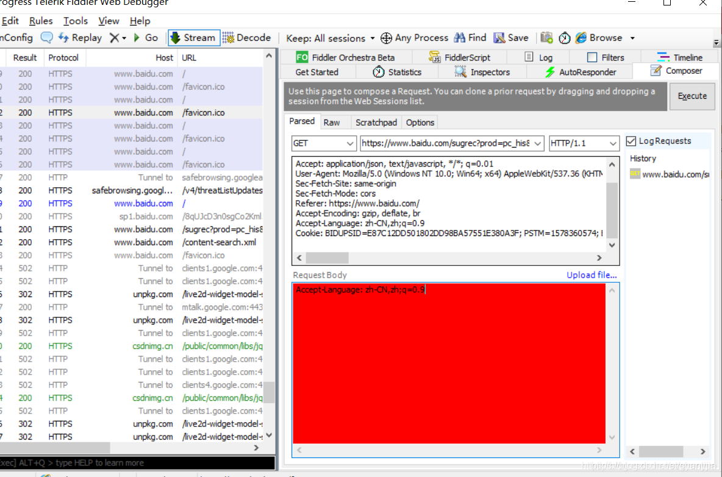
Task: Save sessions with the Save icon
Action: pyautogui.click(x=510, y=38)
